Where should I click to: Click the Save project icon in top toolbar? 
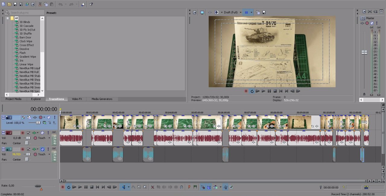pyautogui.click(x=15, y=4)
